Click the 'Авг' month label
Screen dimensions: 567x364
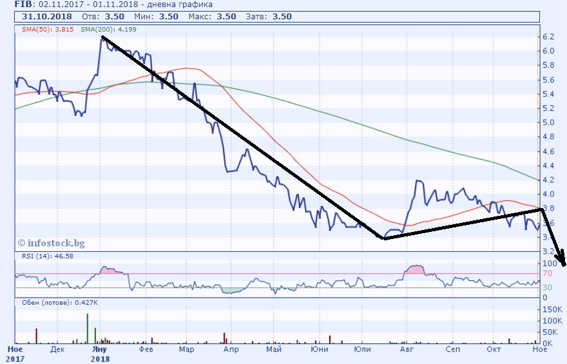[407, 350]
